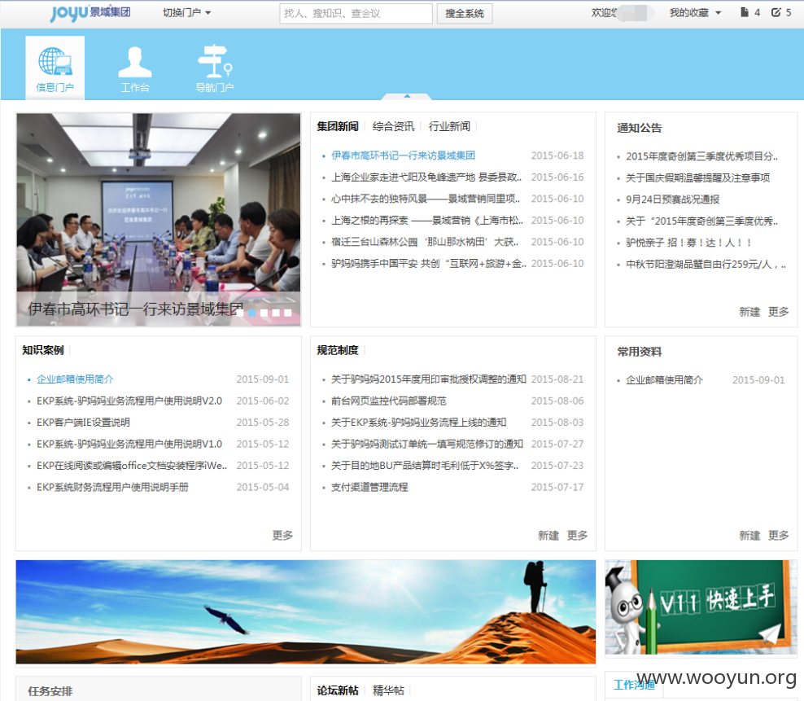
Task: Open news 伊春市高环书记一行来访景域集团
Action: tap(403, 156)
